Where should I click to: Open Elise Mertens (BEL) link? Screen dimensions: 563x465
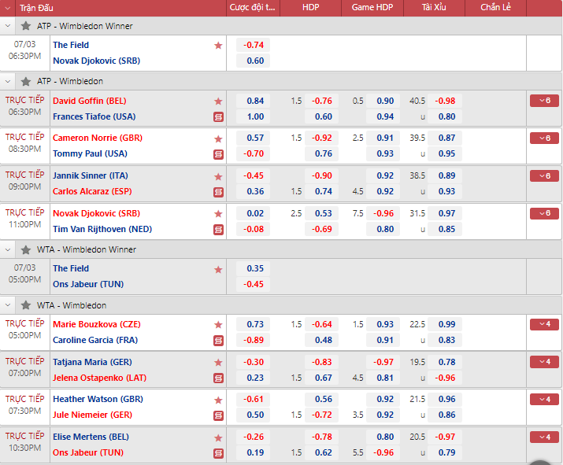click(91, 437)
